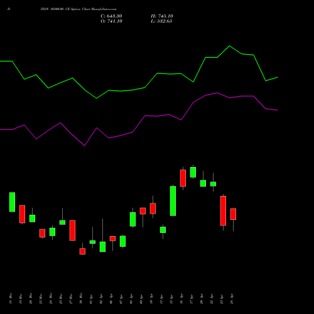Click the high value H: 745.10

pos(162,16)
